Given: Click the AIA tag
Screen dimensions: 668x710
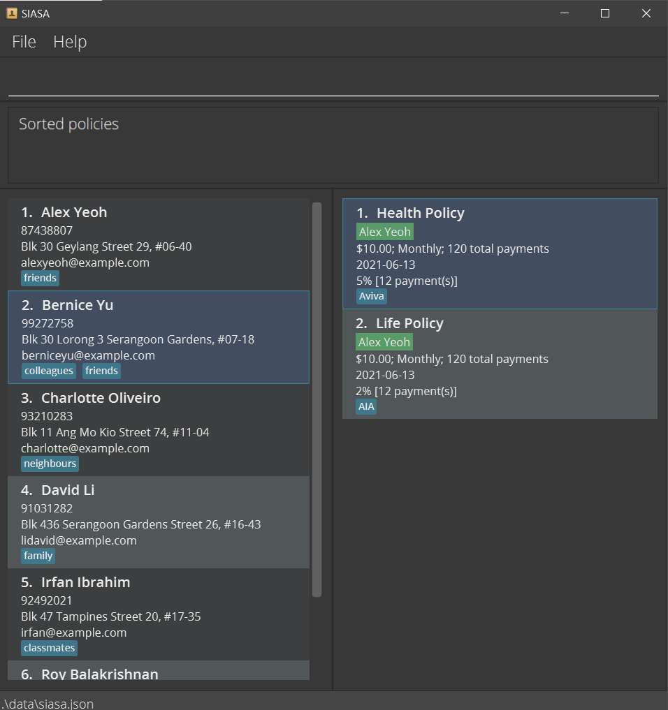Looking at the screenshot, I should pos(366,406).
